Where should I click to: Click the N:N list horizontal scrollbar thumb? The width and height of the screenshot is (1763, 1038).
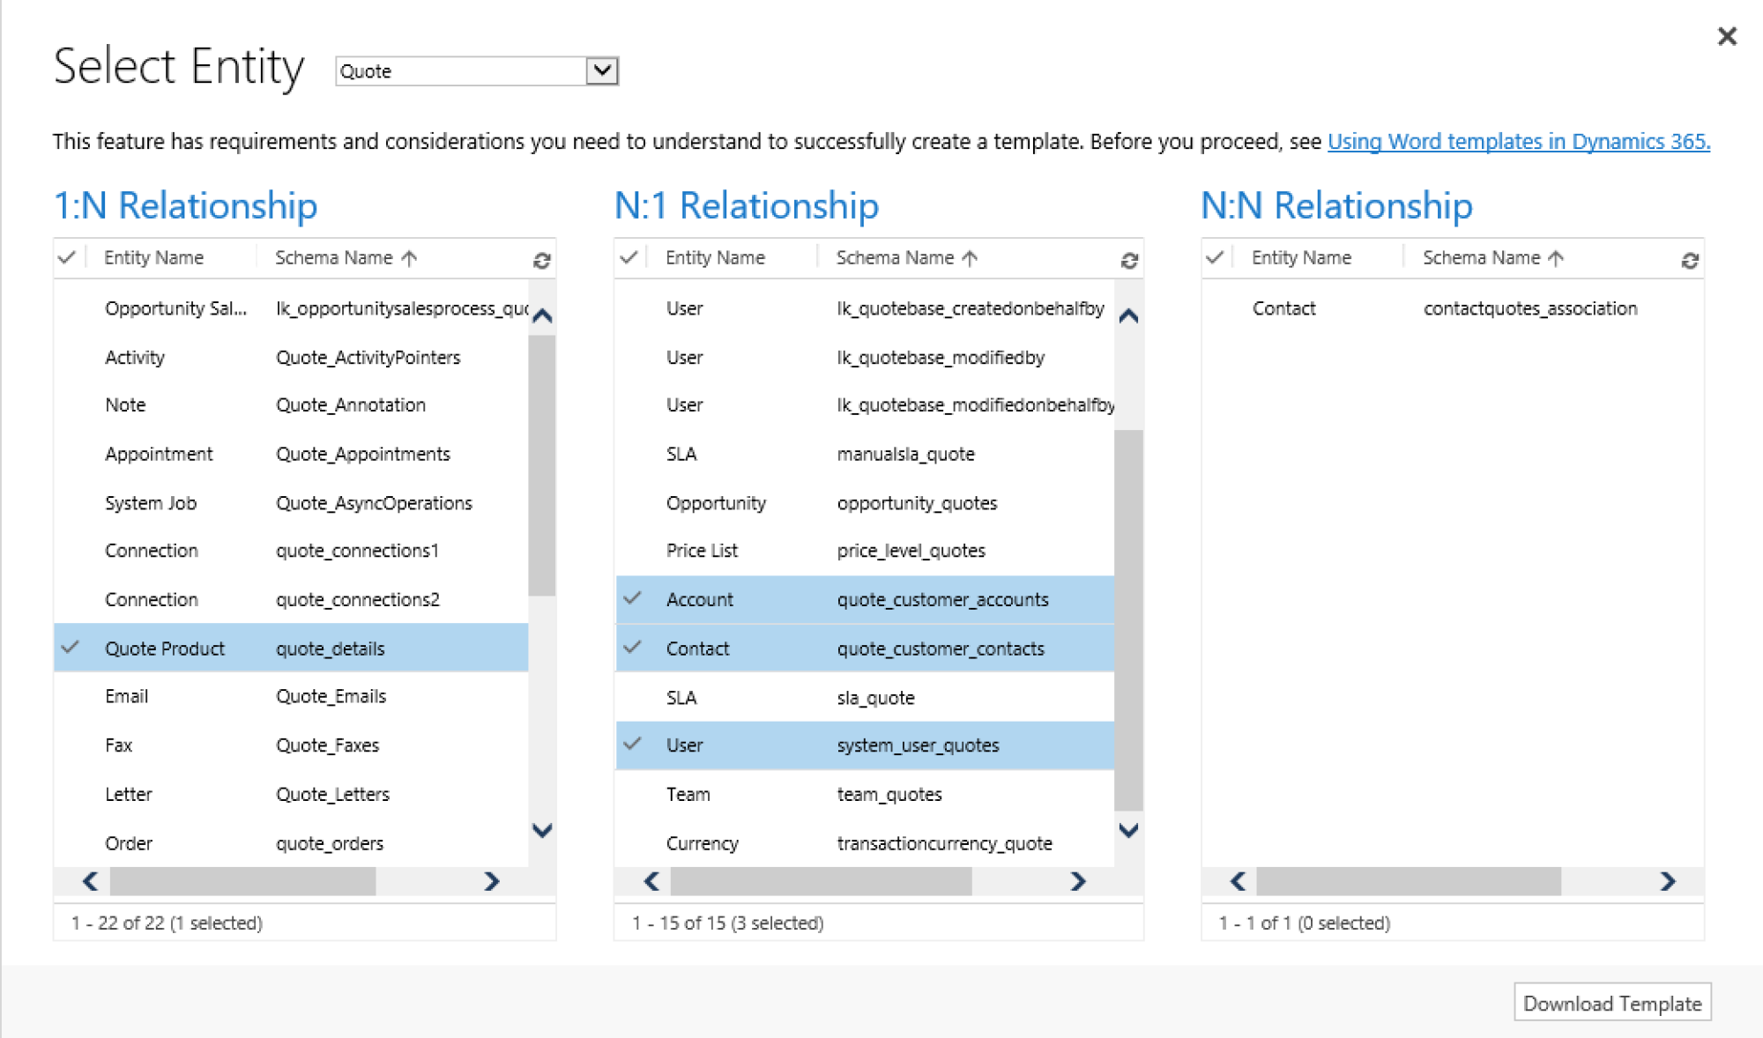coord(1409,881)
